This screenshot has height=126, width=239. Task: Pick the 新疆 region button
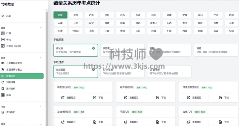(x=200, y=31)
